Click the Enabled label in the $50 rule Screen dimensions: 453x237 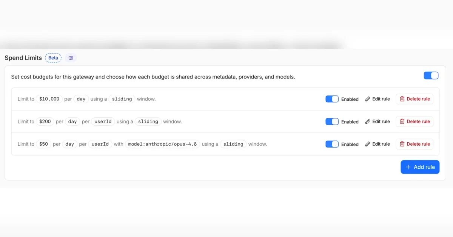coord(350,144)
